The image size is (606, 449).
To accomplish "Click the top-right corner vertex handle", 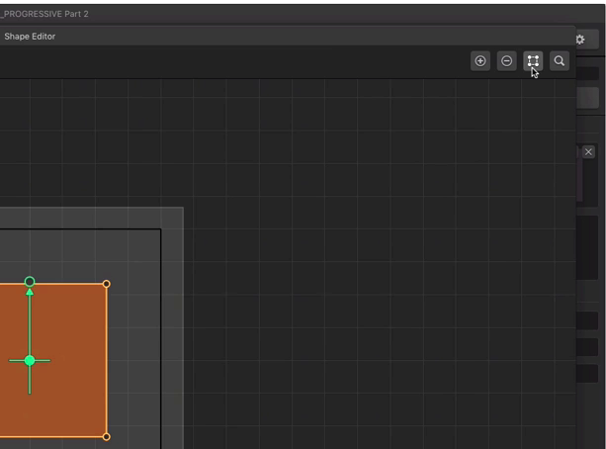I will [107, 284].
